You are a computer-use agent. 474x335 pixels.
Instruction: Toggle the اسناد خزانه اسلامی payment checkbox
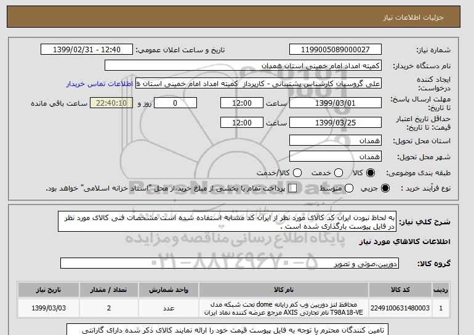click(x=292, y=188)
